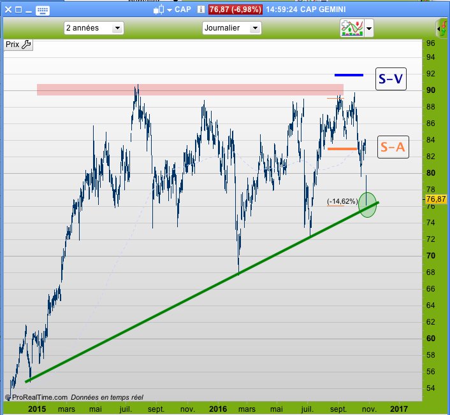Maximize the chart window with square icon

point(18,10)
